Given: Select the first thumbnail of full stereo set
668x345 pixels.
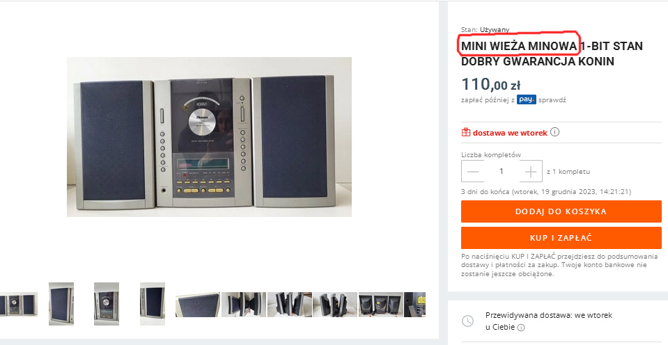Looking at the screenshot, I should pos(18,304).
